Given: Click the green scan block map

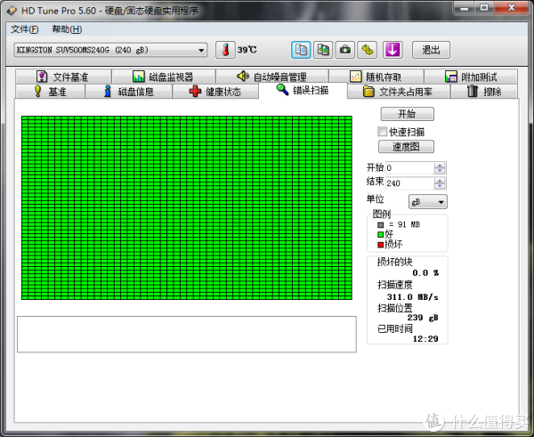Looking at the screenshot, I should point(187,207).
